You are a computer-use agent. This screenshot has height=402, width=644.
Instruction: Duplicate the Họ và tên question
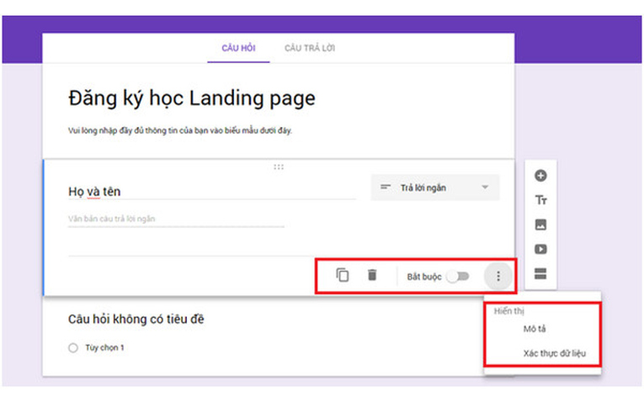coord(343,275)
